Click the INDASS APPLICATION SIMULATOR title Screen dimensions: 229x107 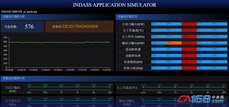(114, 5)
